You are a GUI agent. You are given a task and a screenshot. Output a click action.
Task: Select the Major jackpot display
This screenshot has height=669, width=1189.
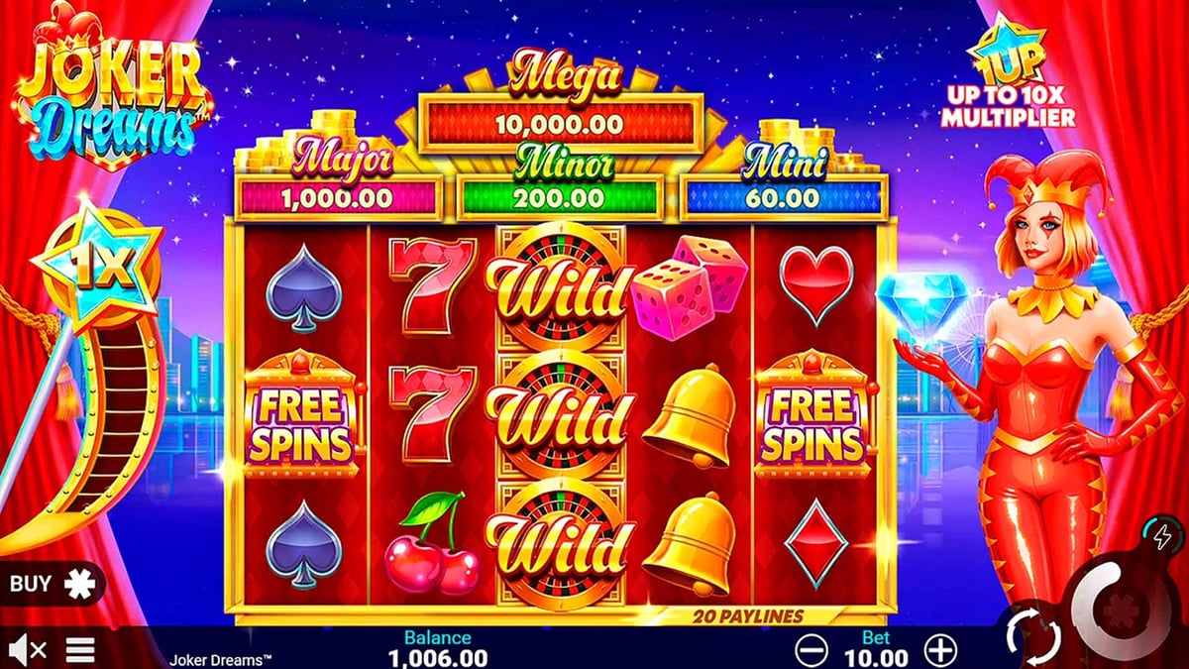pos(339,185)
